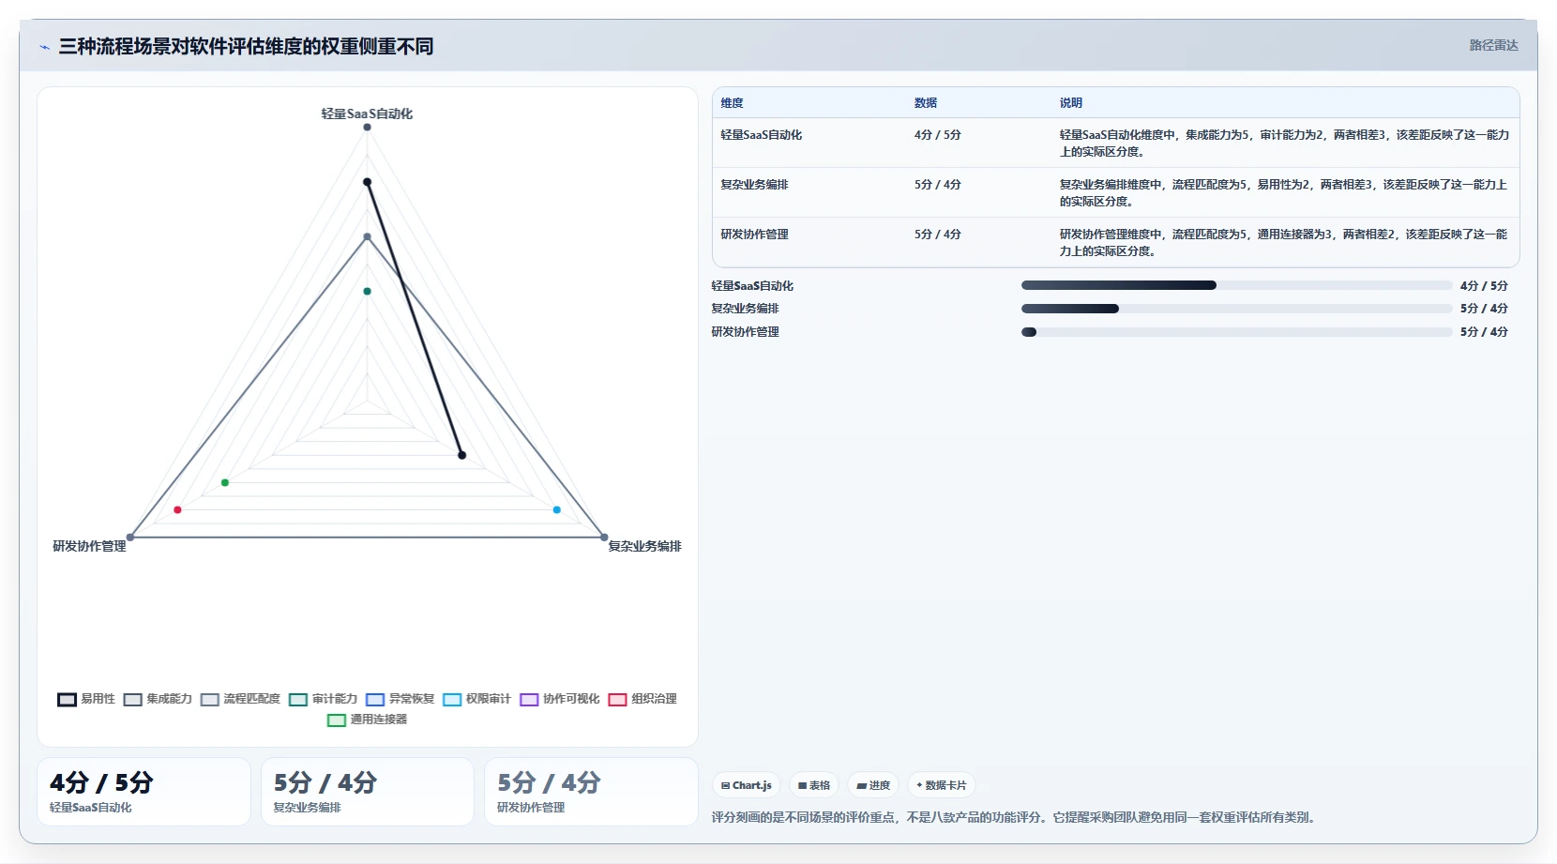Click the 表格 chip
1557x864 pixels.
coord(814,785)
